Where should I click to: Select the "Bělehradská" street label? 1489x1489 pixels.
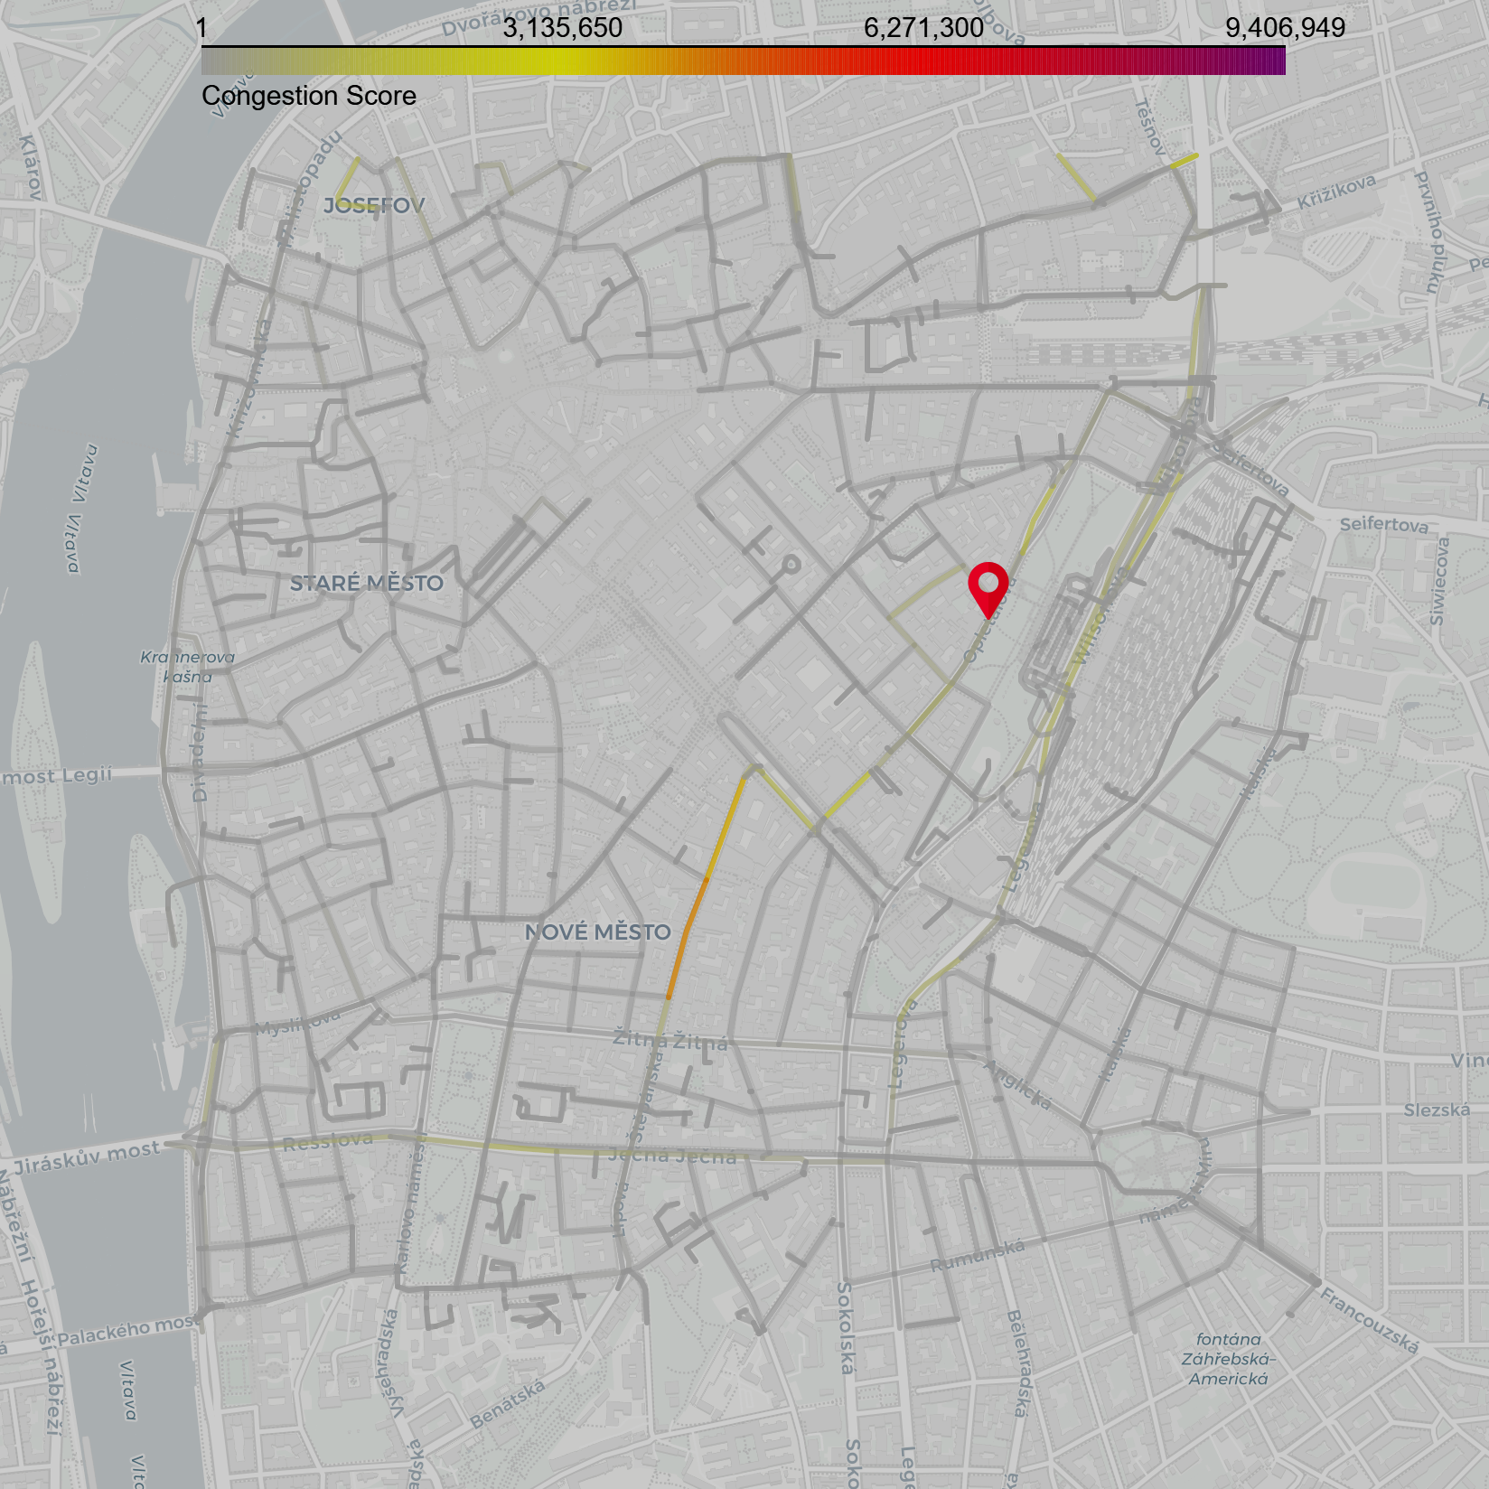(1017, 1363)
